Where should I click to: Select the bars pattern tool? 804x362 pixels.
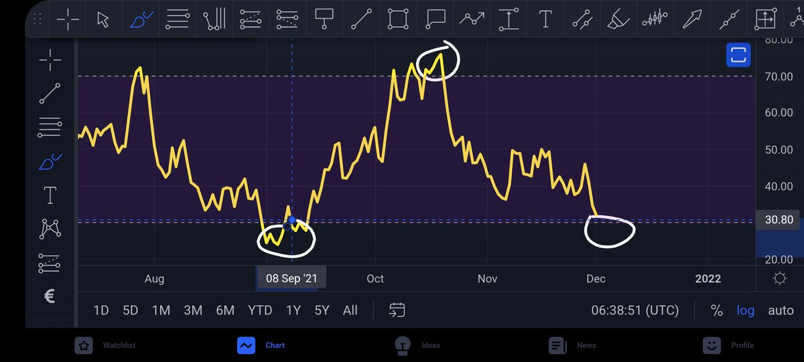tap(655, 18)
